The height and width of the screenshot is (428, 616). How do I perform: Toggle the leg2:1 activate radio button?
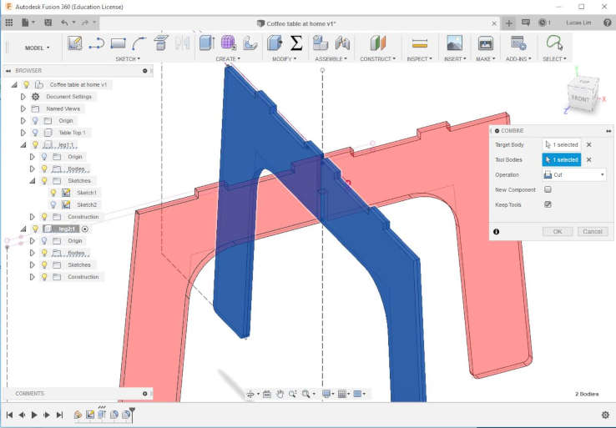(85, 229)
